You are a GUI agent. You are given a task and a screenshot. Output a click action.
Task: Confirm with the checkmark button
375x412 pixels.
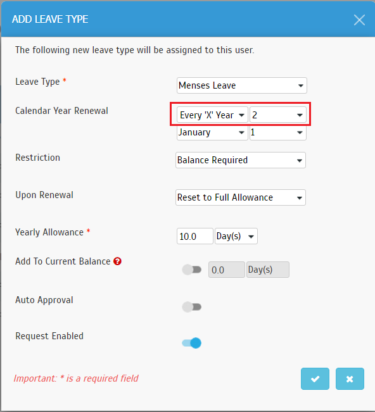click(315, 378)
